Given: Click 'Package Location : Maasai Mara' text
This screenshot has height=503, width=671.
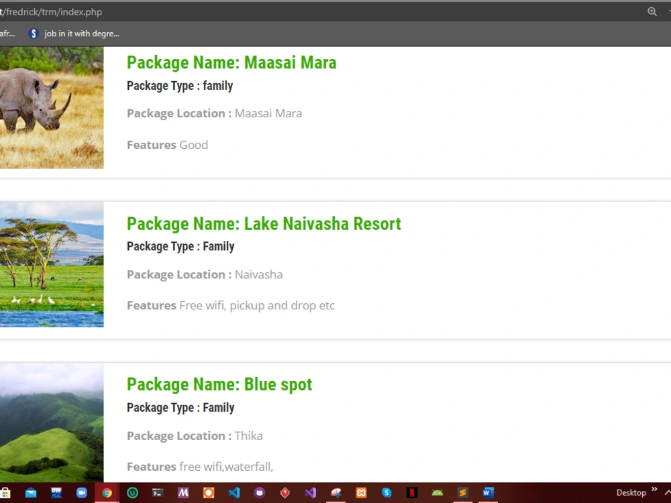Looking at the screenshot, I should tap(215, 113).
